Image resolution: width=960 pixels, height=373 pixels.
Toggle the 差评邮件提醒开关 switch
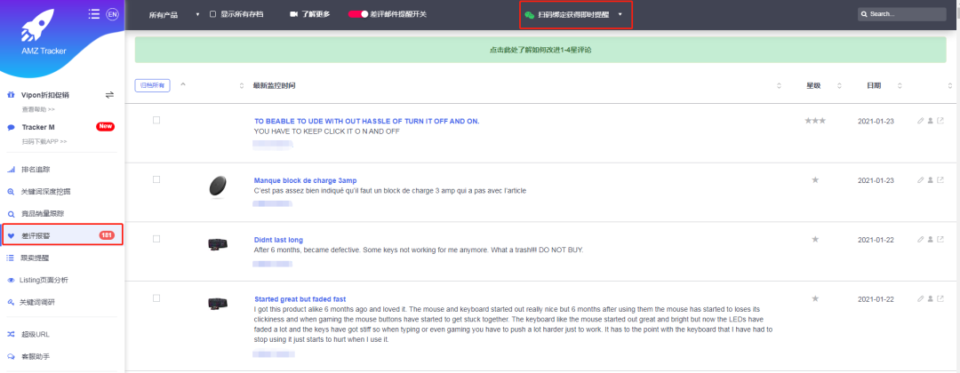click(x=358, y=14)
